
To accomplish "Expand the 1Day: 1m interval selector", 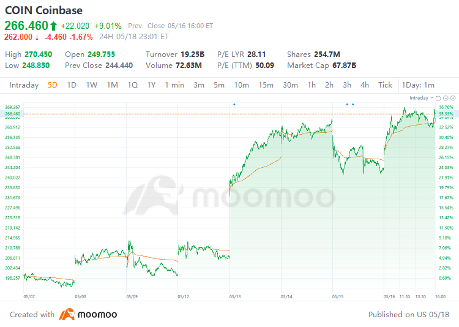I will [x=418, y=85].
